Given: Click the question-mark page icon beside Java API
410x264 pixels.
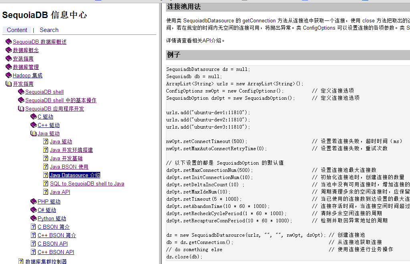Looking at the screenshot, I should (x=46, y=192).
